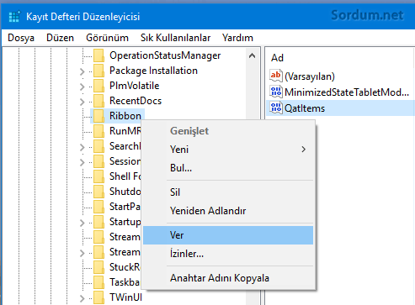Screen dimensions: 415x305
Task: Select the (Varsayılan) value name
Action: point(310,76)
